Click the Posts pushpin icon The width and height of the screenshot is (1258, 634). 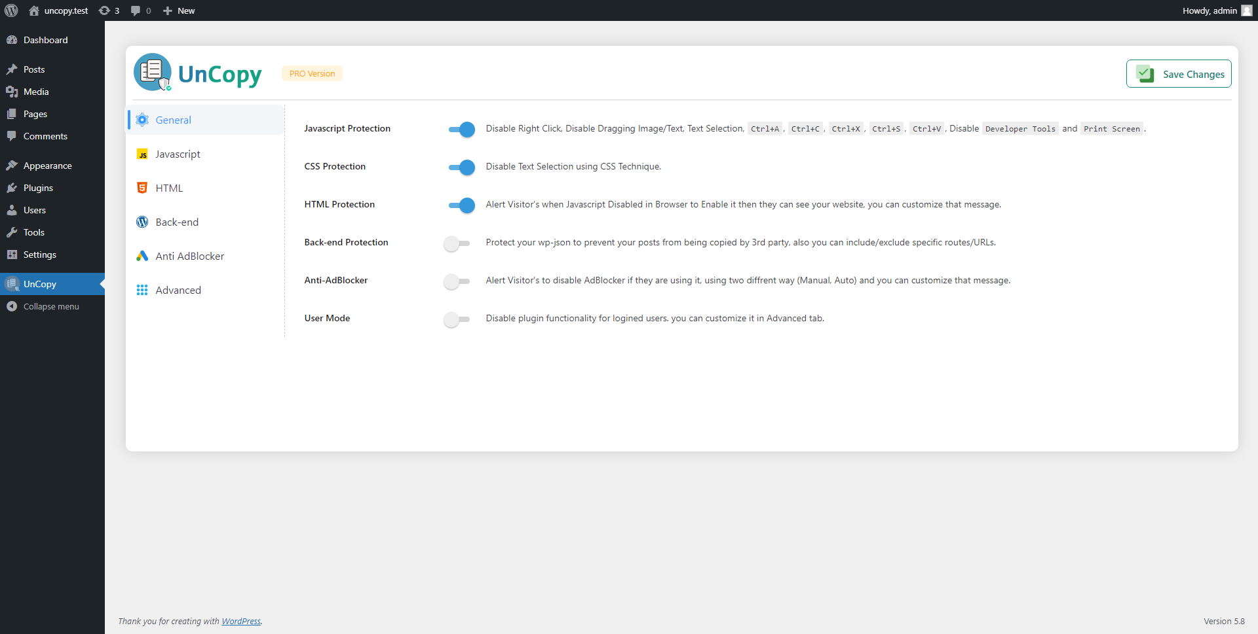[12, 69]
